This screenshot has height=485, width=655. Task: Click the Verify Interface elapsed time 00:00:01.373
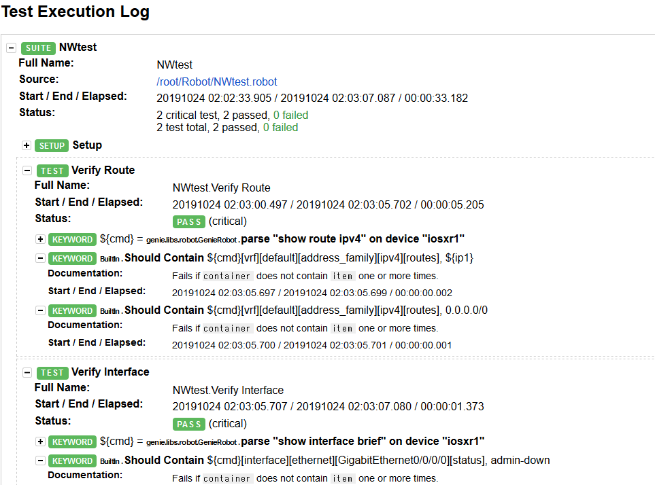tap(452, 407)
